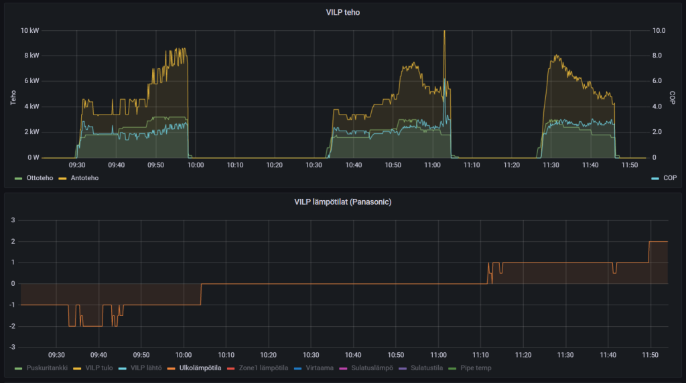The width and height of the screenshot is (686, 383).
Task: Click the yellow Antoteho color swatch
Action: point(64,178)
